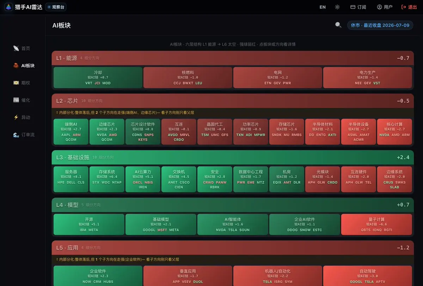Expand the L1 · 能源 section header
Screen dimensions: 423x286
pyautogui.click(x=233, y=58)
